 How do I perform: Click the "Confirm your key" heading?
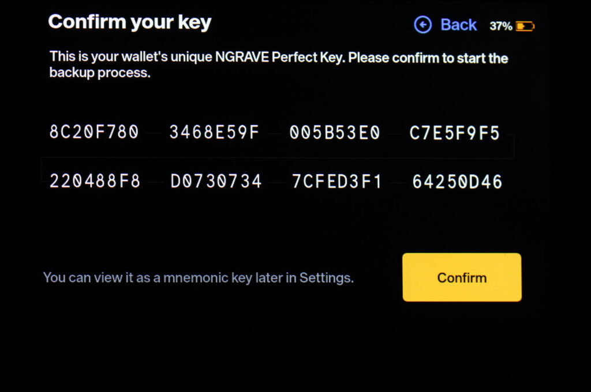click(130, 22)
